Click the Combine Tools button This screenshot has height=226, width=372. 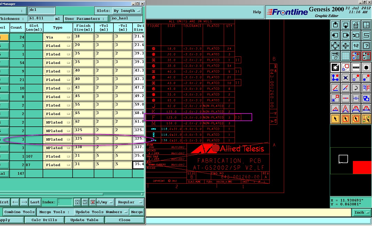coord(19,212)
